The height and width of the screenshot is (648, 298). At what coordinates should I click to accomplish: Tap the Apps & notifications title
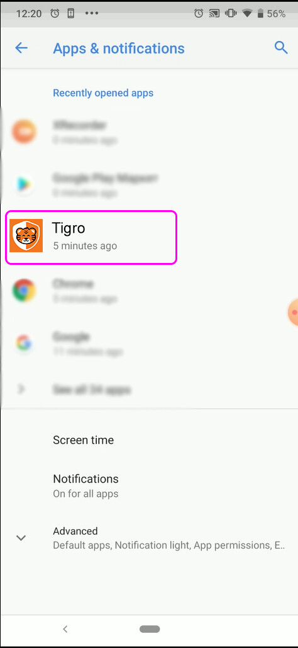pos(119,48)
